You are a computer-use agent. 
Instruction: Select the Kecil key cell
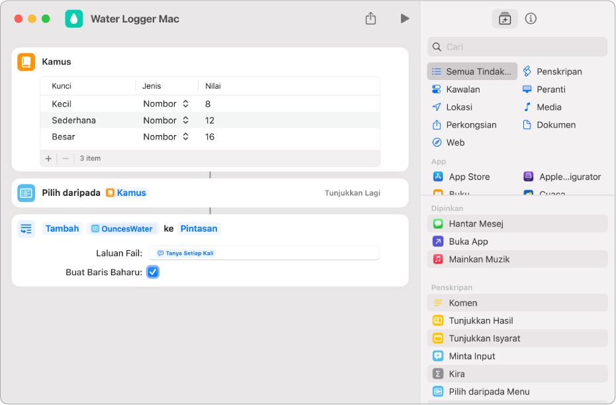(x=62, y=104)
